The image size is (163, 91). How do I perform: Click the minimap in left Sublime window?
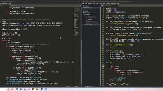77,22
